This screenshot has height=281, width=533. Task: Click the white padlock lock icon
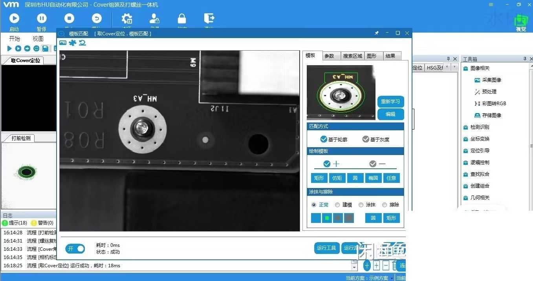pos(182,18)
